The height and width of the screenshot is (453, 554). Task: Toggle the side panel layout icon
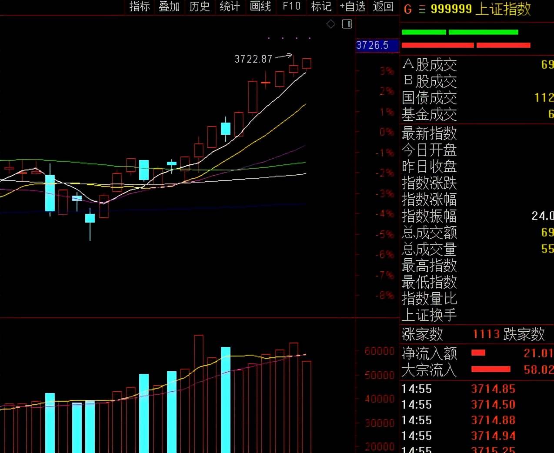(347, 24)
